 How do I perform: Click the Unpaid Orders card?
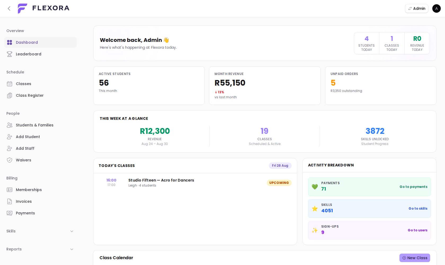point(381,86)
